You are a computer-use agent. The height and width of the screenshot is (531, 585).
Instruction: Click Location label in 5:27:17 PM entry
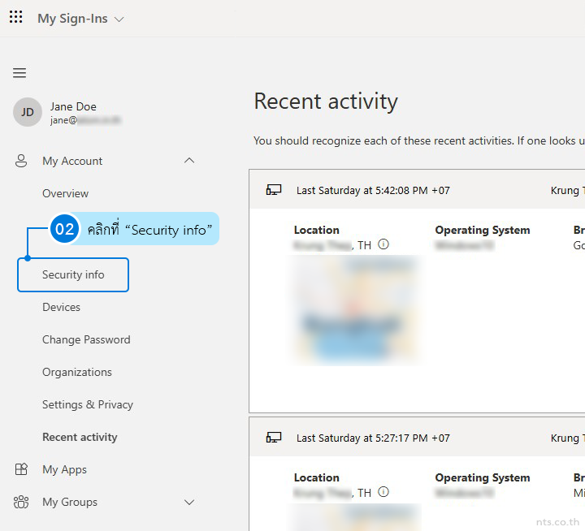316,477
